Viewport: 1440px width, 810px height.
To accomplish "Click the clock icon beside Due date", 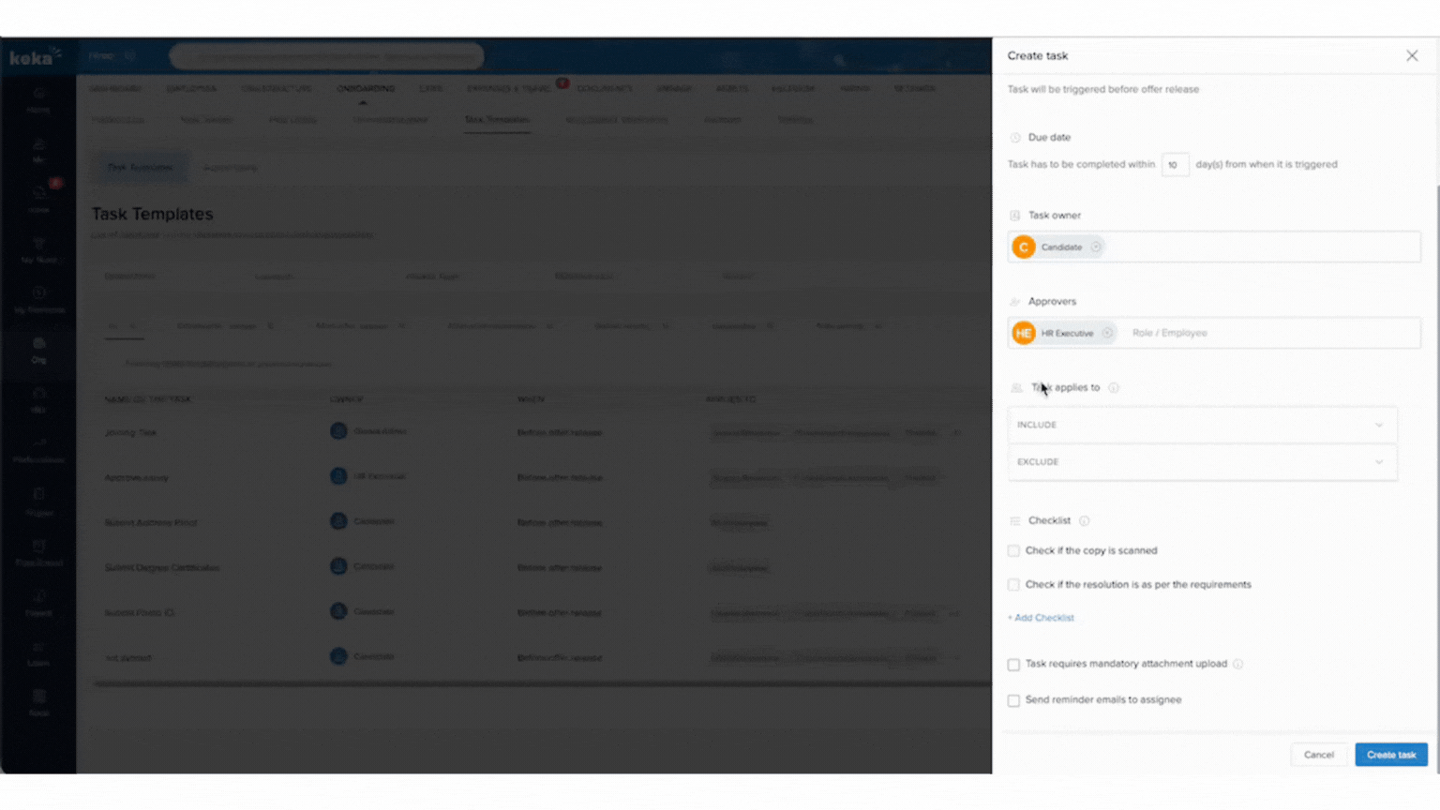I will pos(1015,138).
